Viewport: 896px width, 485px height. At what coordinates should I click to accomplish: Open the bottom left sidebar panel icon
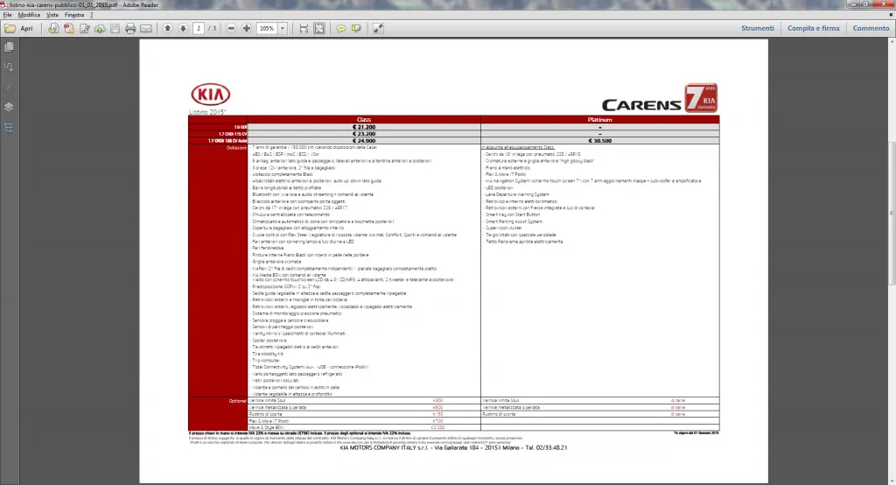pyautogui.click(x=9, y=128)
